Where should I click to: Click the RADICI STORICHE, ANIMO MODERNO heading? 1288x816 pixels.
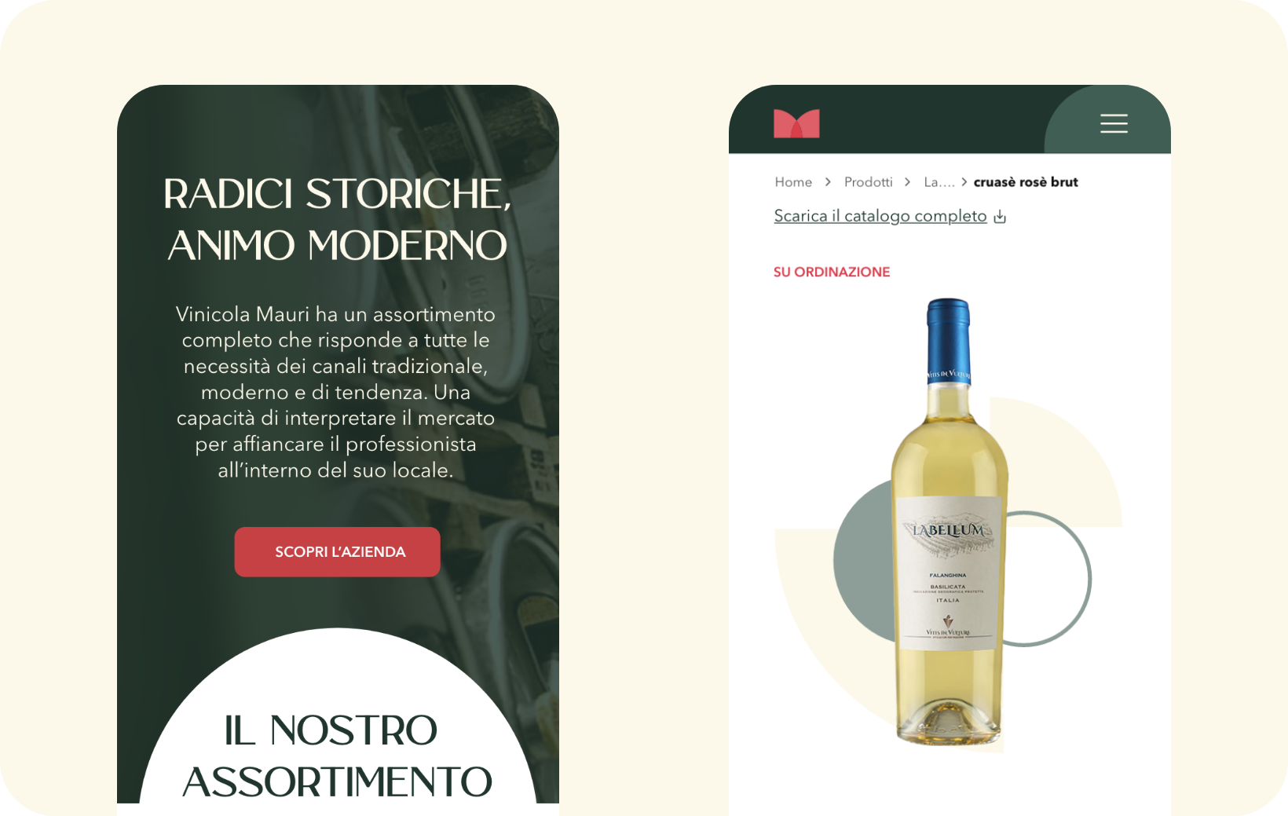tap(338, 219)
